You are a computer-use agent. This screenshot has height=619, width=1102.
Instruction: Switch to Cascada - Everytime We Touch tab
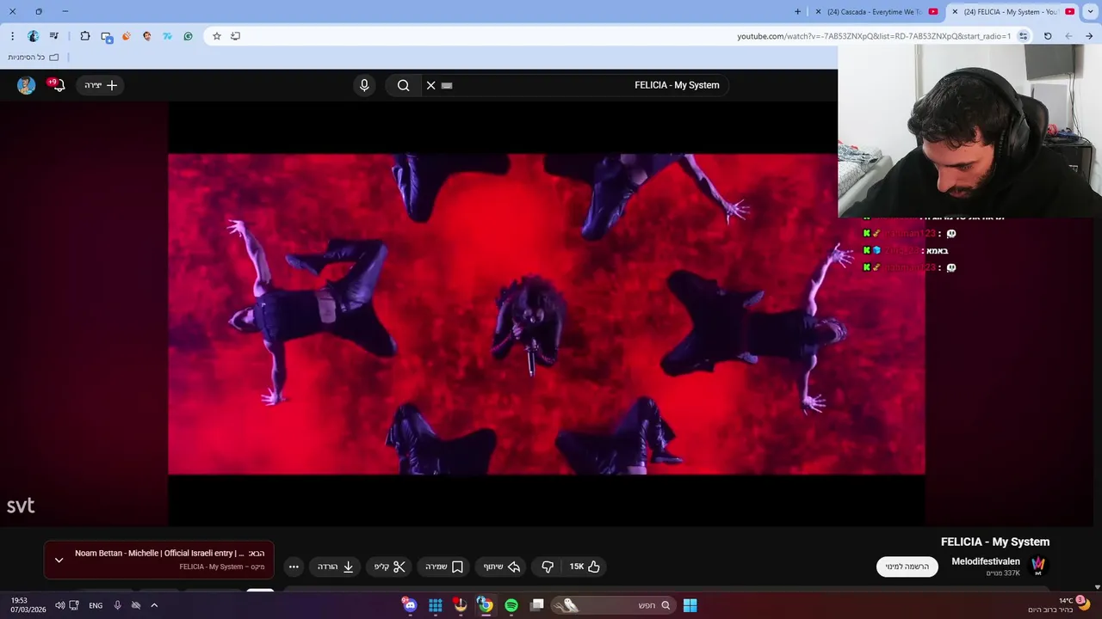pos(875,12)
